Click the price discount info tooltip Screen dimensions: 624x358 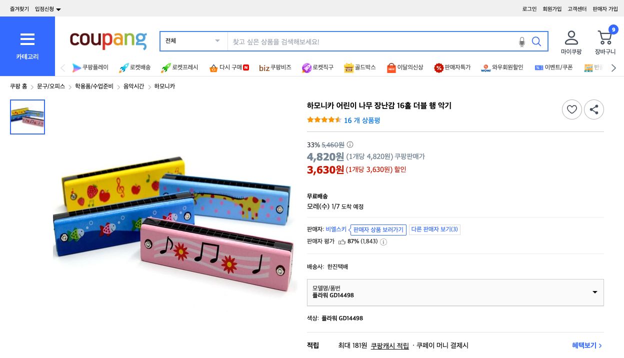click(x=350, y=144)
